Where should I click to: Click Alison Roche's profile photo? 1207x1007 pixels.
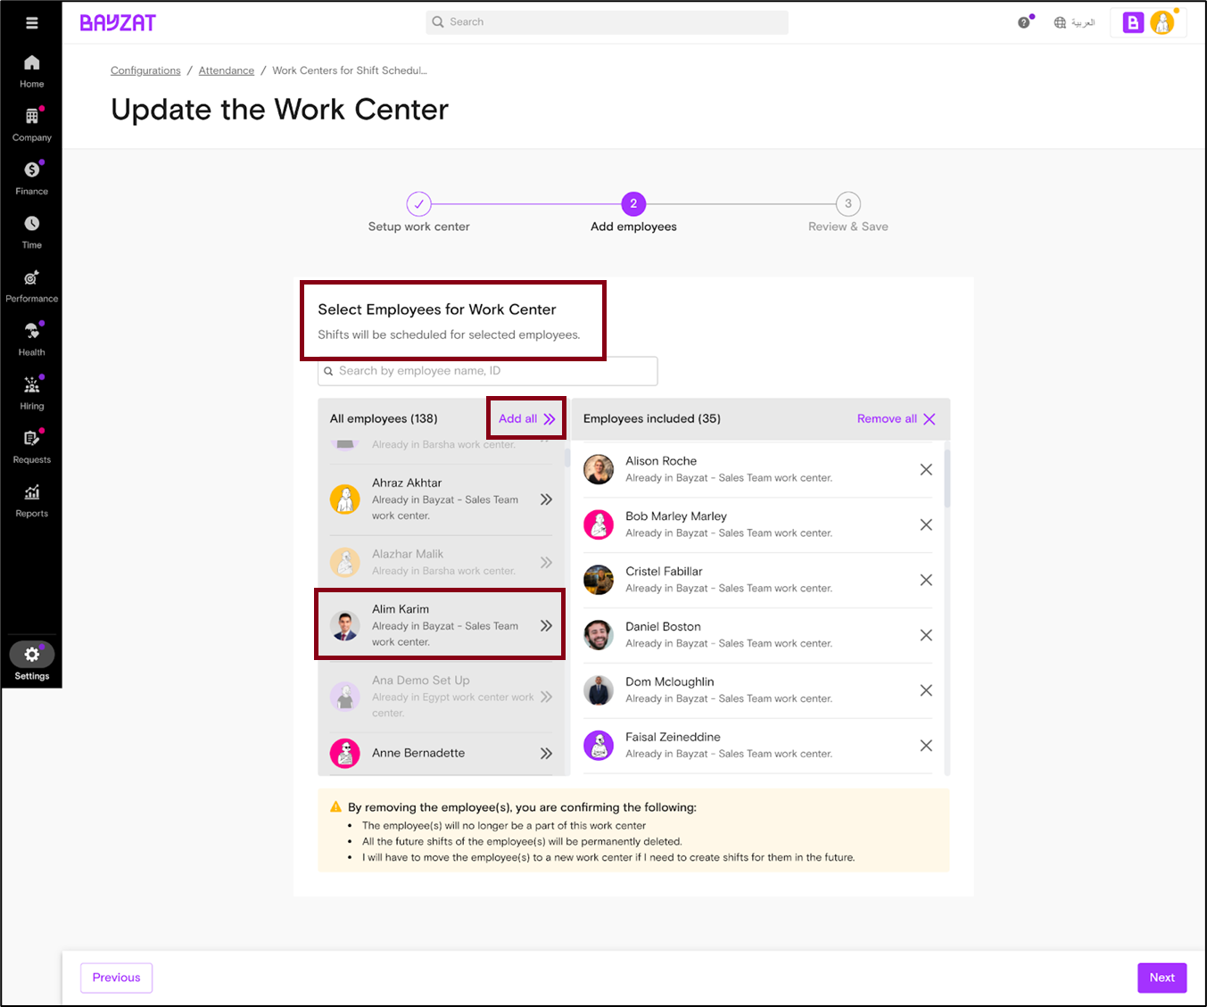tap(599, 469)
